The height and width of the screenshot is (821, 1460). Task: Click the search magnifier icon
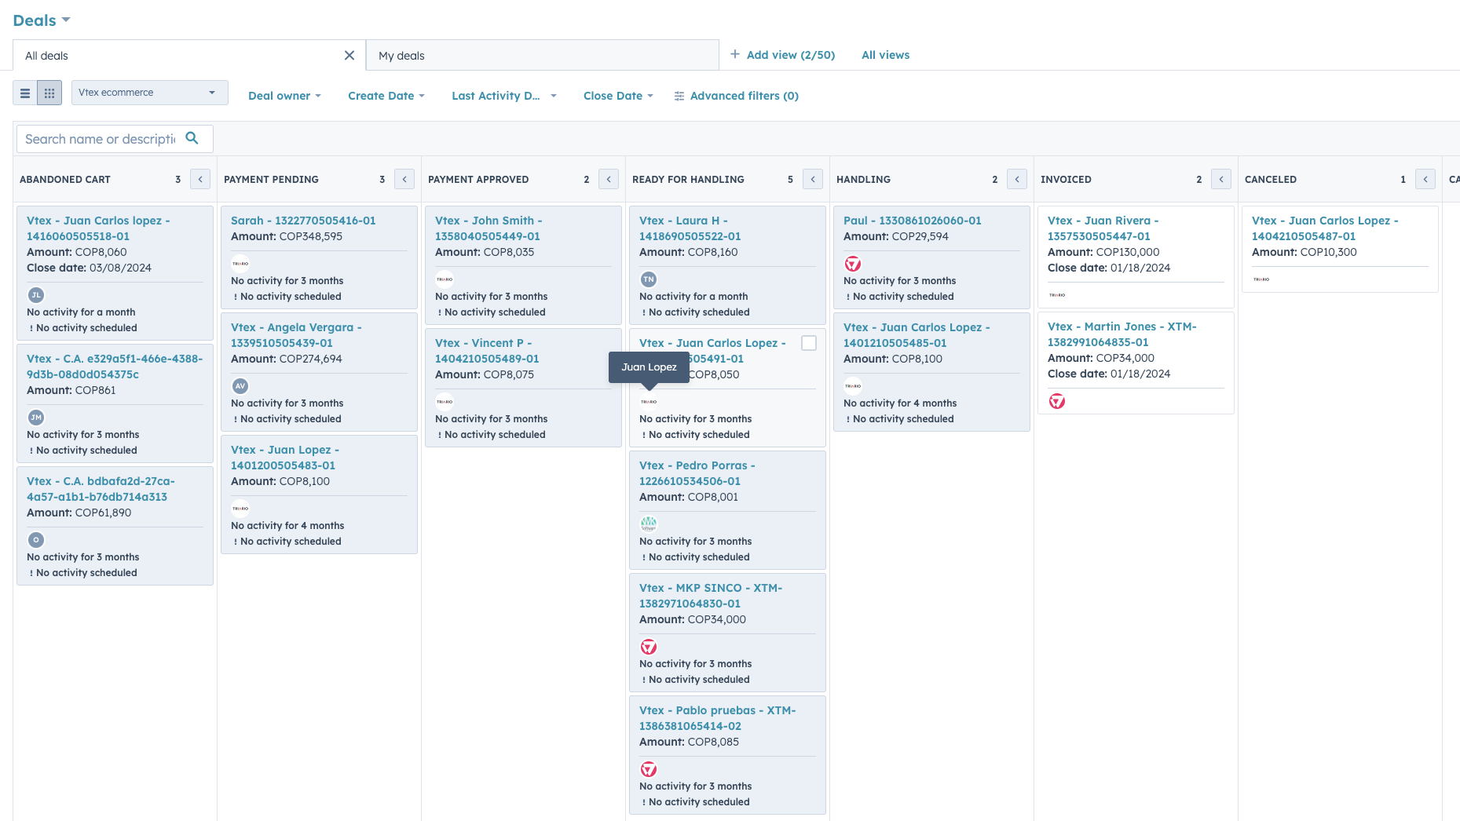point(192,138)
